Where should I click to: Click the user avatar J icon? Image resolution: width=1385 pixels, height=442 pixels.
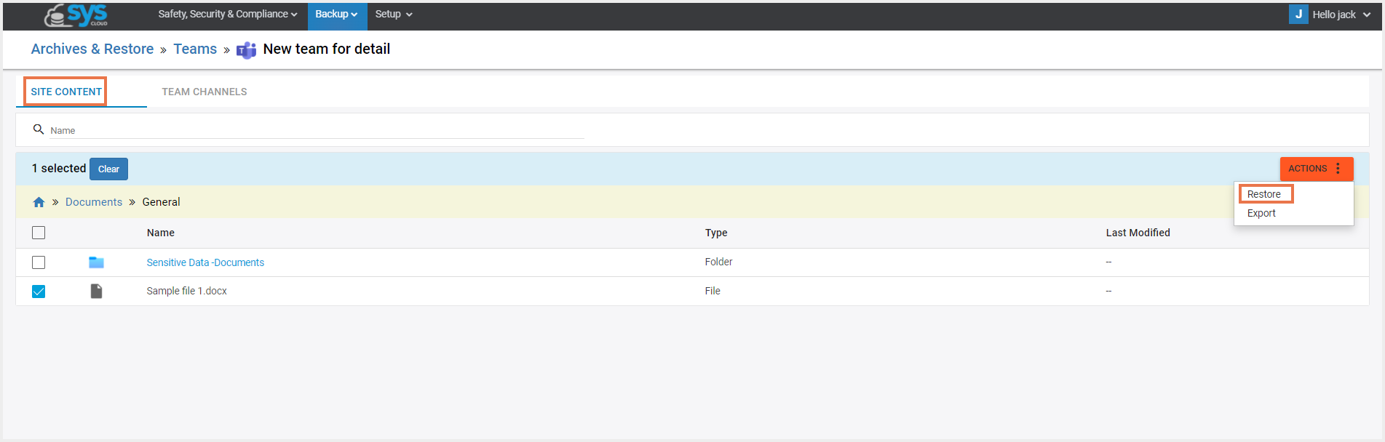tap(1298, 15)
